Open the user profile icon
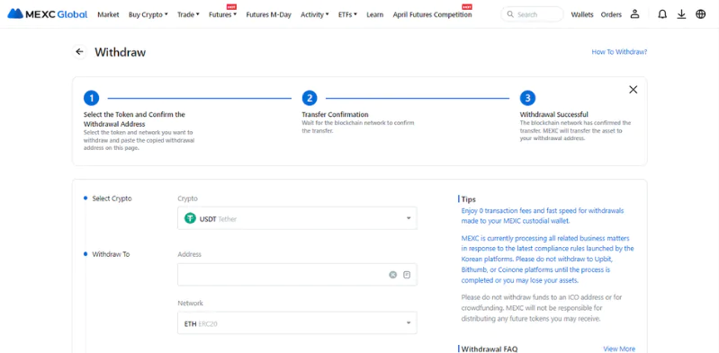 click(634, 14)
